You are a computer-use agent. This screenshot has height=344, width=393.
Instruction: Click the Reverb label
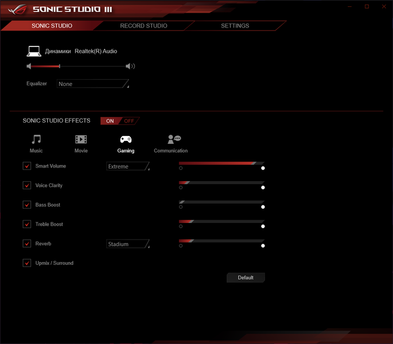click(43, 244)
